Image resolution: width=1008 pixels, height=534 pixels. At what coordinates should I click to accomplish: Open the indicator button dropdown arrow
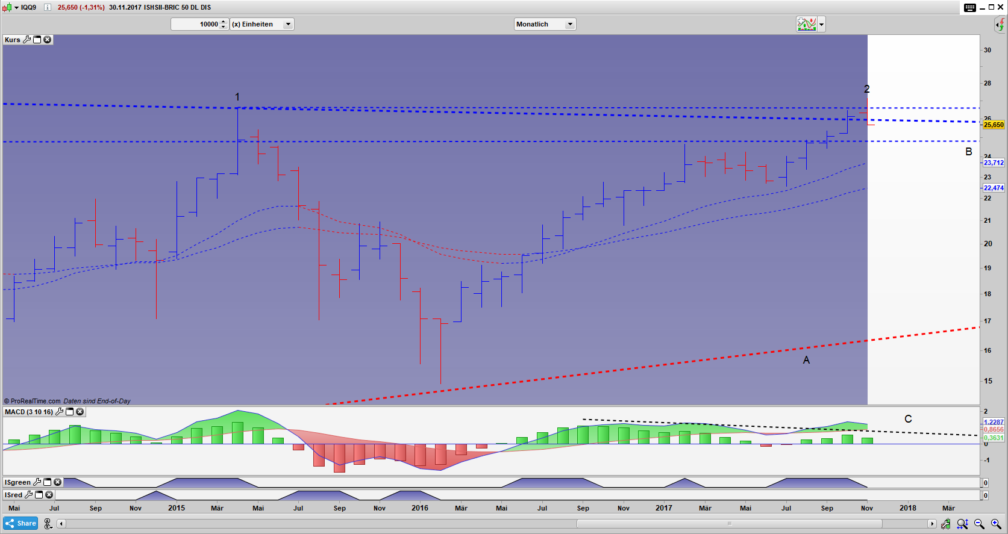click(821, 25)
